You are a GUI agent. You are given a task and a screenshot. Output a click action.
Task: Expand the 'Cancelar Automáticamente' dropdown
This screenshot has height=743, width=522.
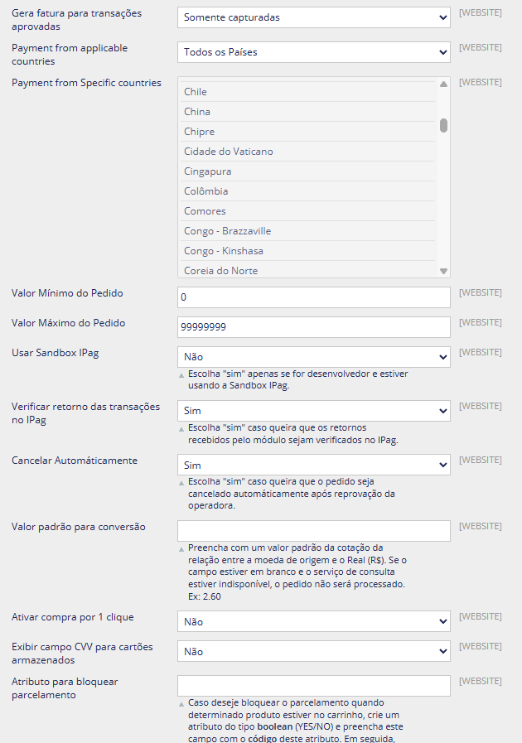pos(313,466)
